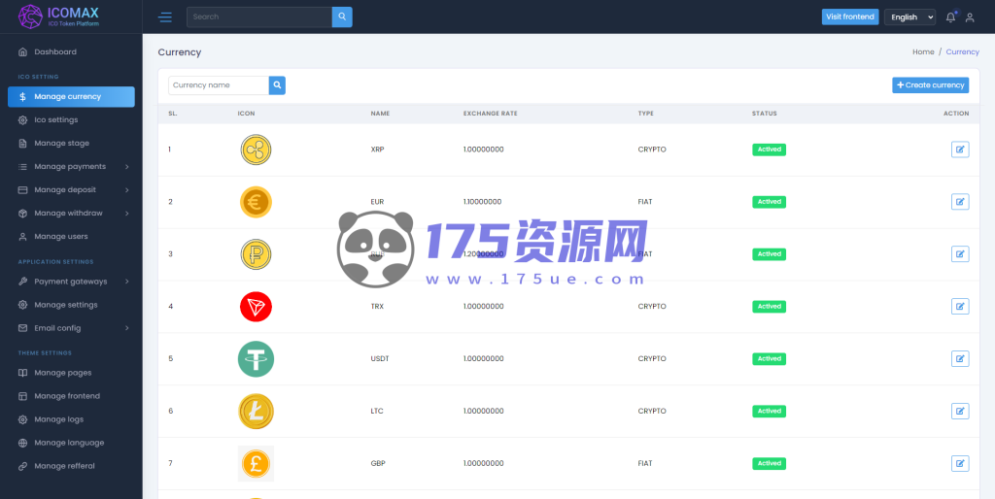This screenshot has height=499, width=995.
Task: Go to Manage stage
Action: [71, 144]
